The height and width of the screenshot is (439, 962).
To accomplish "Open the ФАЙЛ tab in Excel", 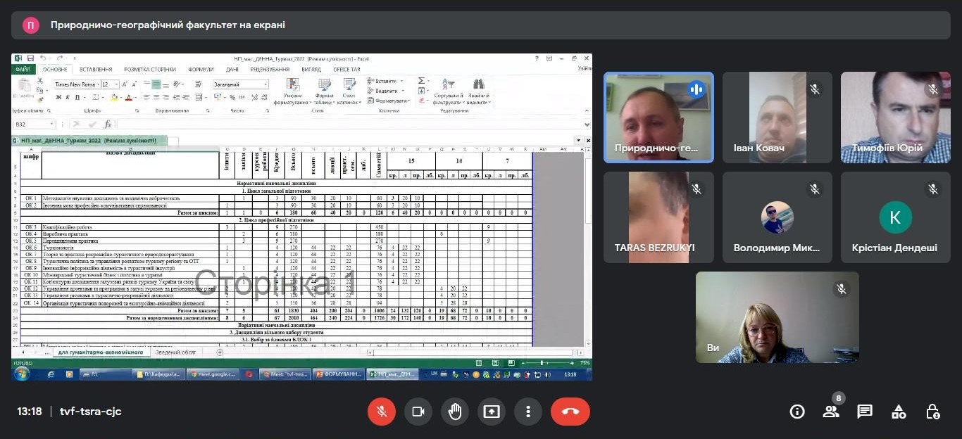I will pos(23,70).
